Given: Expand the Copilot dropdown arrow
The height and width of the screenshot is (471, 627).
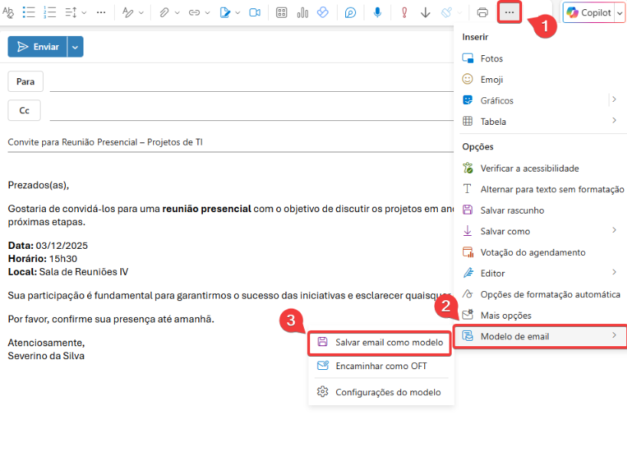Looking at the screenshot, I should [619, 12].
